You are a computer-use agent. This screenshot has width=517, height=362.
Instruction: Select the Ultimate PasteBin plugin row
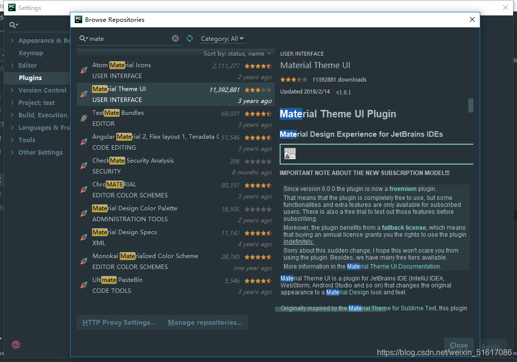click(x=176, y=285)
